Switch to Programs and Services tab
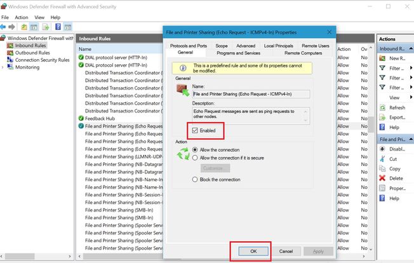Image resolution: width=414 pixels, height=263 pixels. [238, 53]
